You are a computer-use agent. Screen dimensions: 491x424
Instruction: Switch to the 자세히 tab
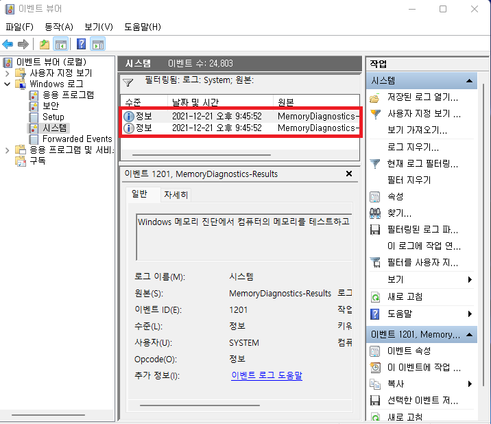[176, 196]
